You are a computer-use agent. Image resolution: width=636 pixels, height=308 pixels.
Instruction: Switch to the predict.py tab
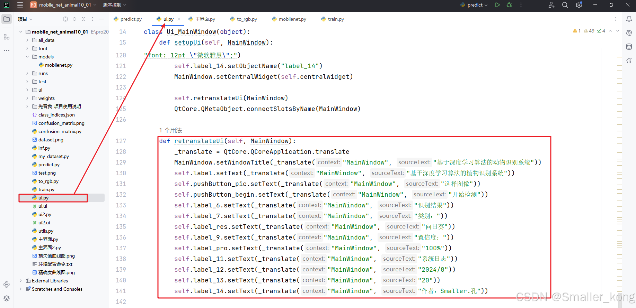tap(128, 19)
